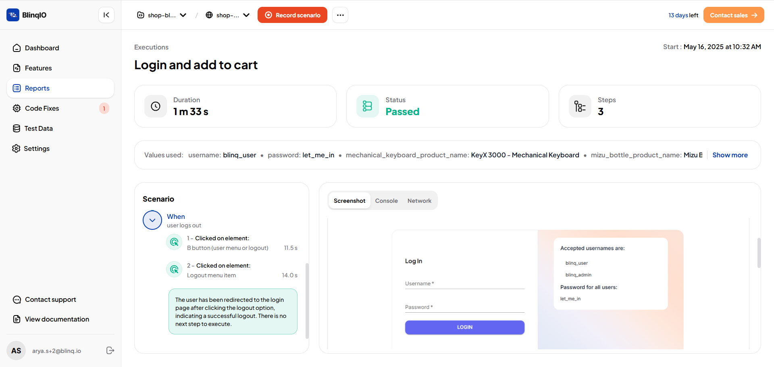774x367 pixels.
Task: Open the more options ellipsis button
Action: point(340,15)
